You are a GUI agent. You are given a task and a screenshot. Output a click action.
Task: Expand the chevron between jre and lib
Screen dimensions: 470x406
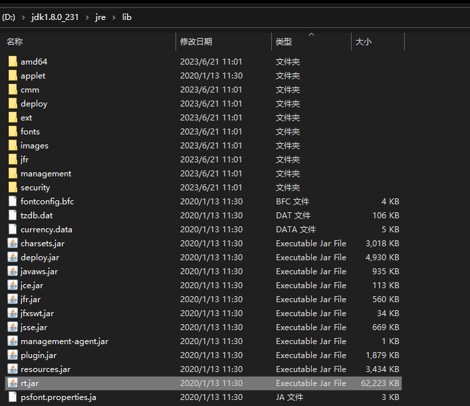[114, 18]
